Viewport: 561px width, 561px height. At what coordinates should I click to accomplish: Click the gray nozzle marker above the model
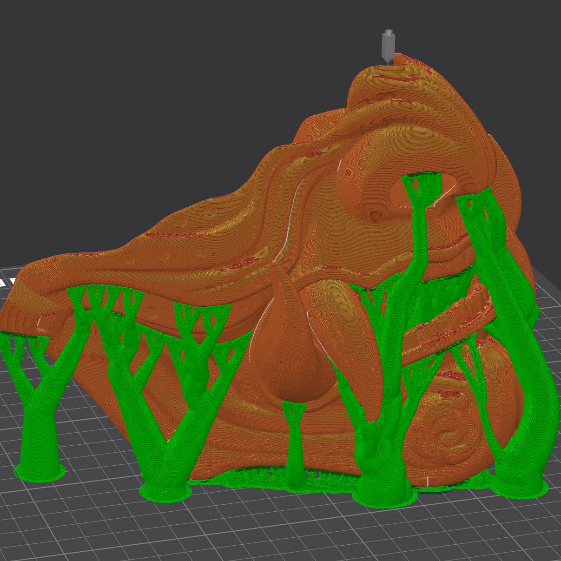388,45
